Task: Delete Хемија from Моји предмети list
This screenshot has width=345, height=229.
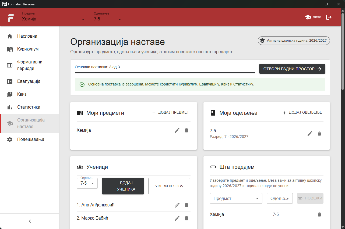Action: pyautogui.click(x=186, y=130)
